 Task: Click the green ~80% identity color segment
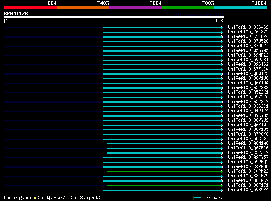coord(188,8)
